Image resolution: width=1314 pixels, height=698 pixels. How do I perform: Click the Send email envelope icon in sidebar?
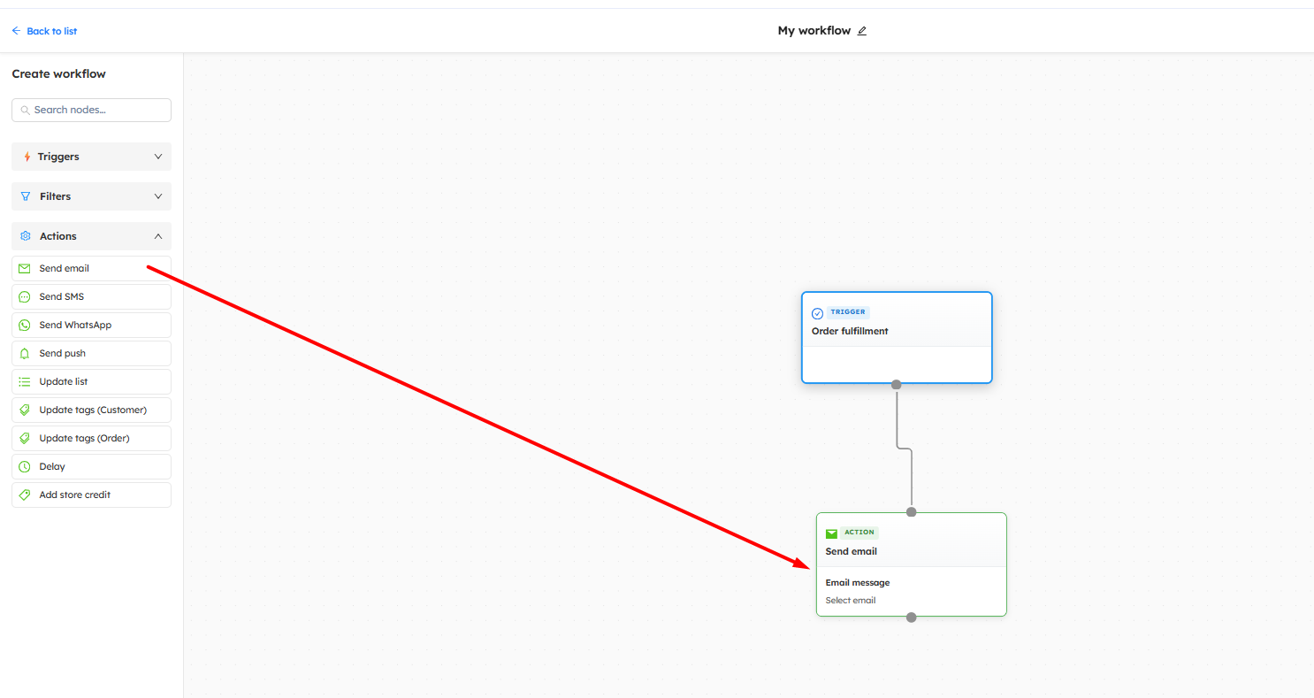(25, 269)
